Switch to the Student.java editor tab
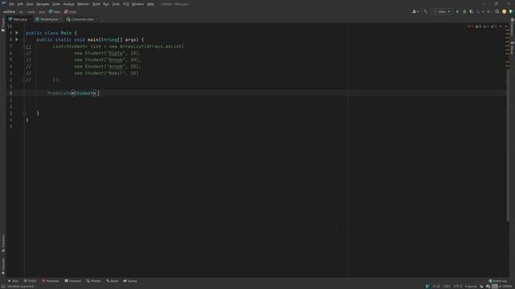The image size is (515, 289). [x=48, y=19]
